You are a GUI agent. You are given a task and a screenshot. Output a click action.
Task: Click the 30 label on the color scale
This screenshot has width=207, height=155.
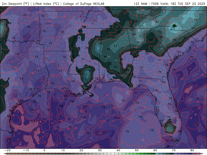click(x=100, y=150)
